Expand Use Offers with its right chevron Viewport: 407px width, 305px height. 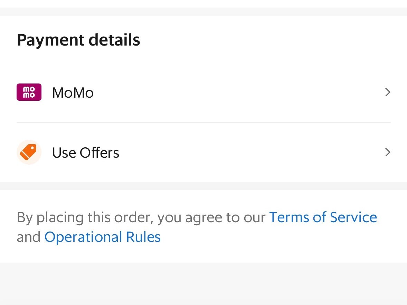[388, 152]
